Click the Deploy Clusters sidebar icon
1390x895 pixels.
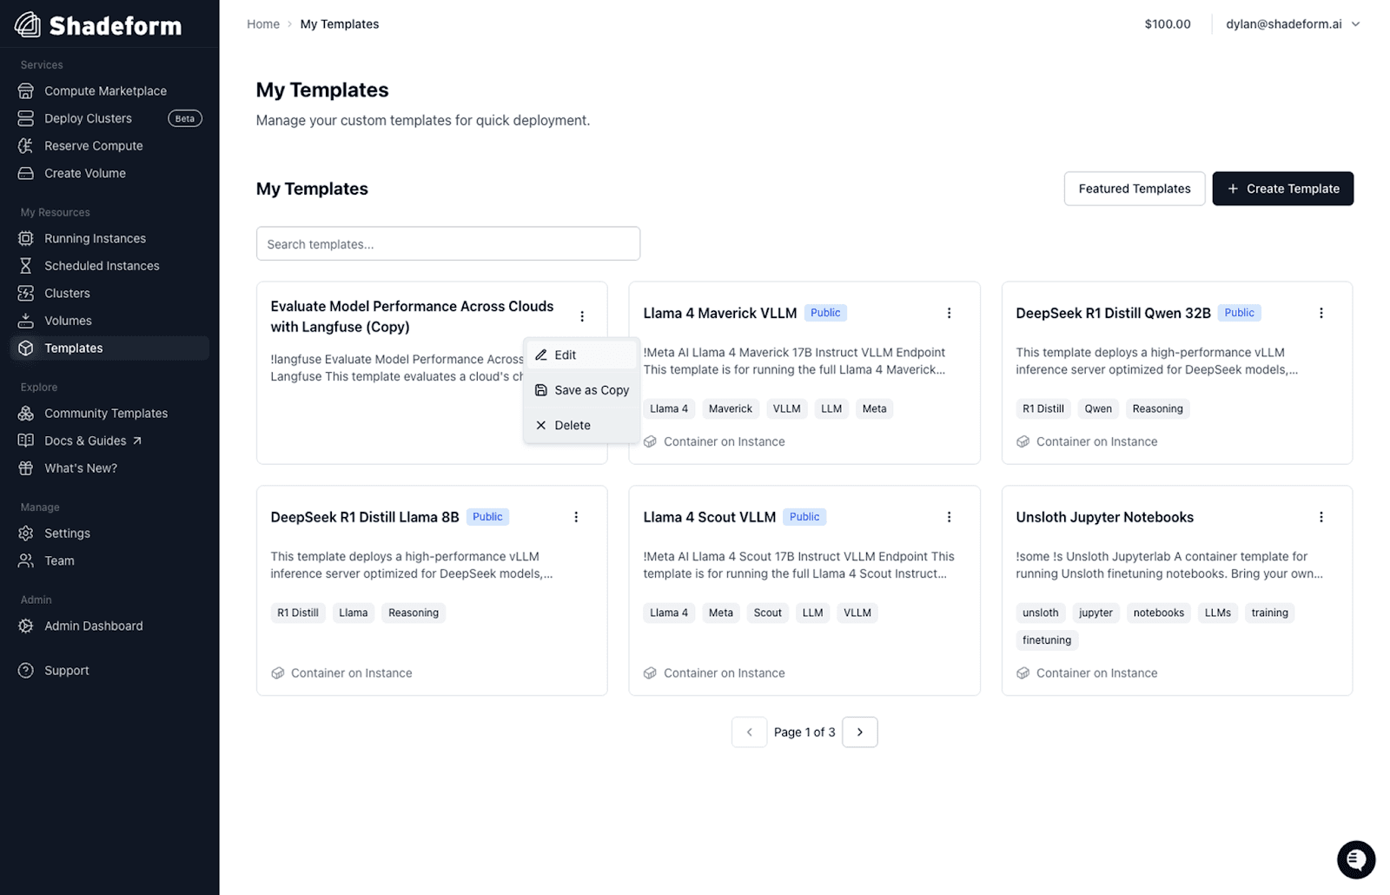tap(26, 118)
